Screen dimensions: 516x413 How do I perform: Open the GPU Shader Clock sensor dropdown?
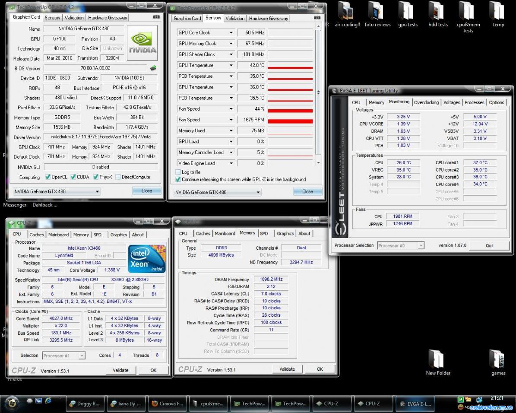(231, 54)
